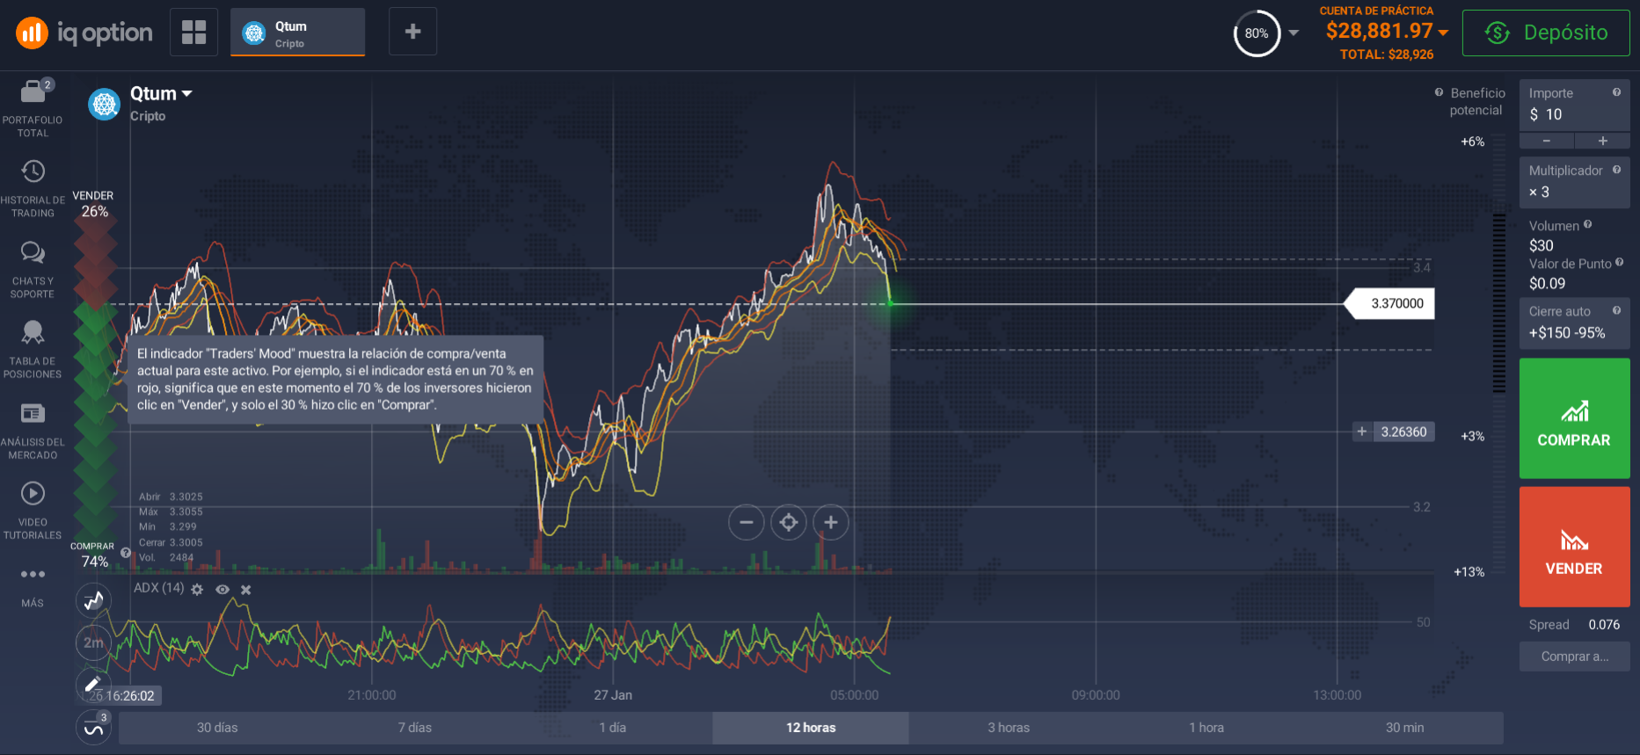Open the 80% circular indicator

click(x=1257, y=33)
